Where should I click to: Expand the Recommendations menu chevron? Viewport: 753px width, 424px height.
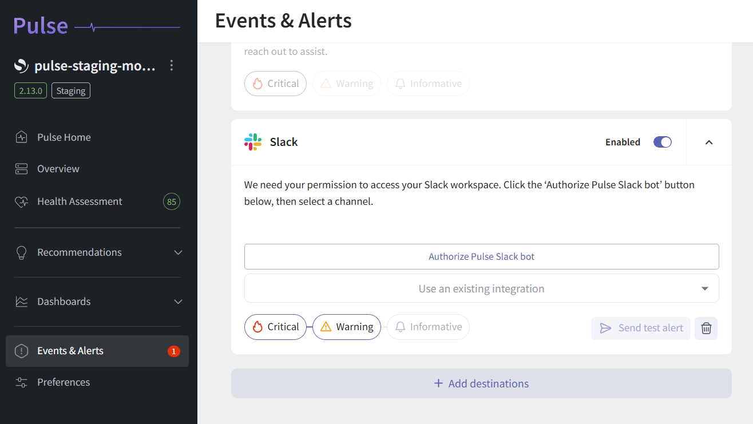point(178,252)
